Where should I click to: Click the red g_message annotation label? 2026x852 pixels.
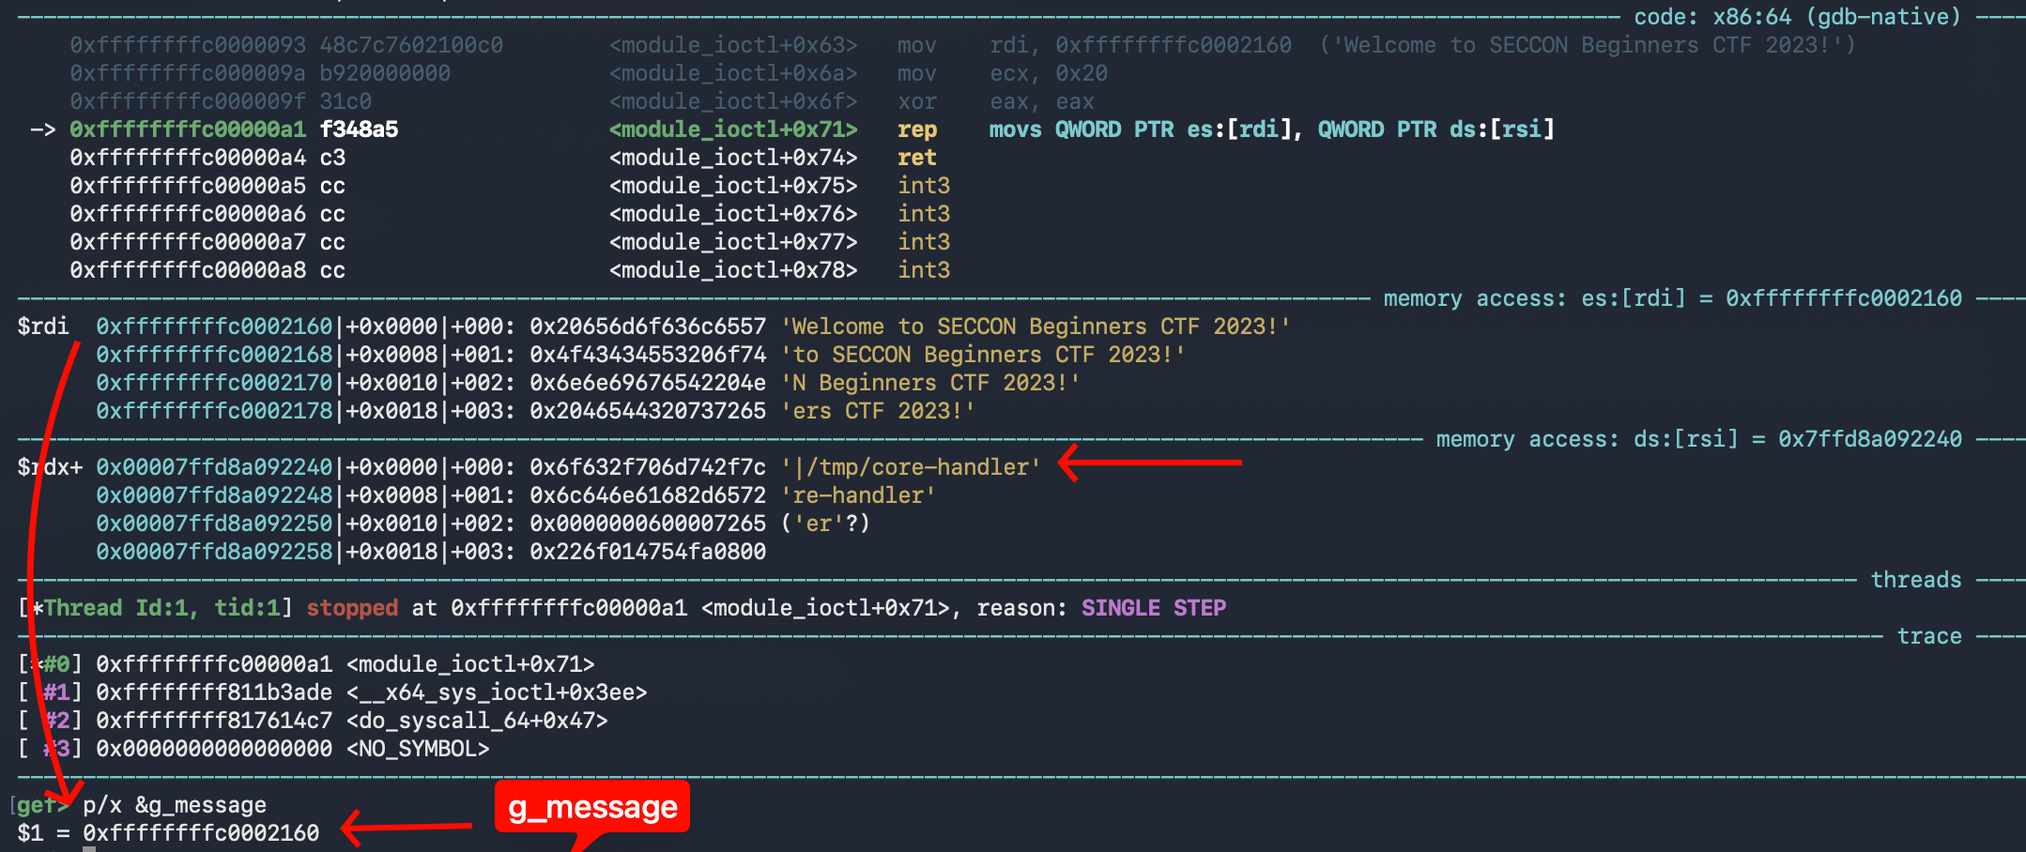pos(592,807)
